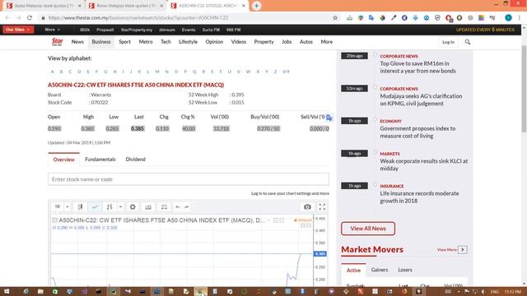Undo last chart action
The width and height of the screenshot is (527, 296).
pyautogui.click(x=178, y=207)
